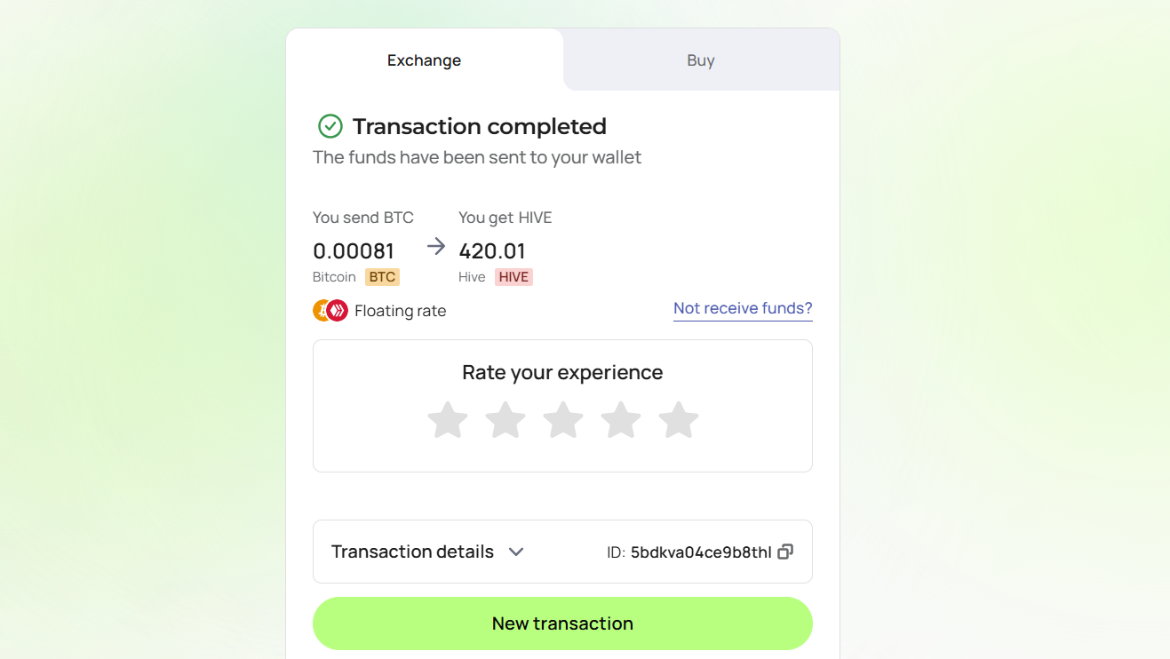Click the BTC ticker badge

click(x=382, y=277)
